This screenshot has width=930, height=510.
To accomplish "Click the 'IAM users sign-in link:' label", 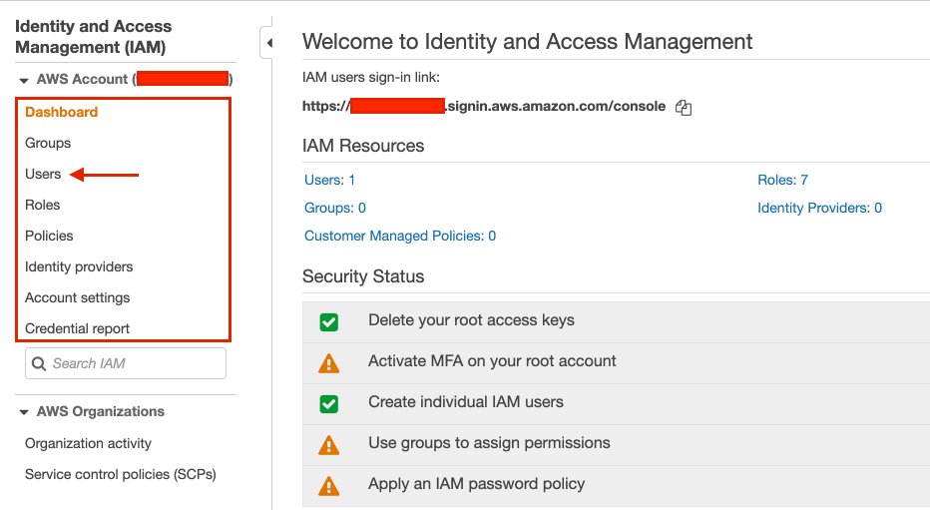I will coord(370,77).
